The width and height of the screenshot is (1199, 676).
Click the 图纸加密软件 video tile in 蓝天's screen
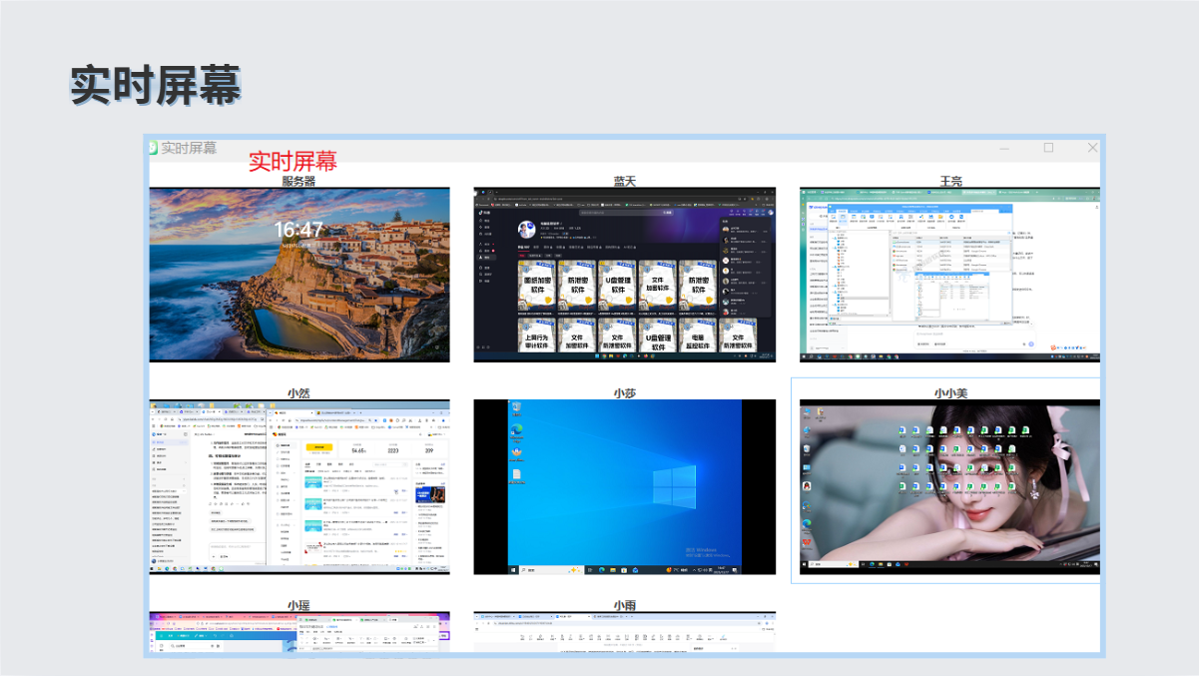pos(537,285)
